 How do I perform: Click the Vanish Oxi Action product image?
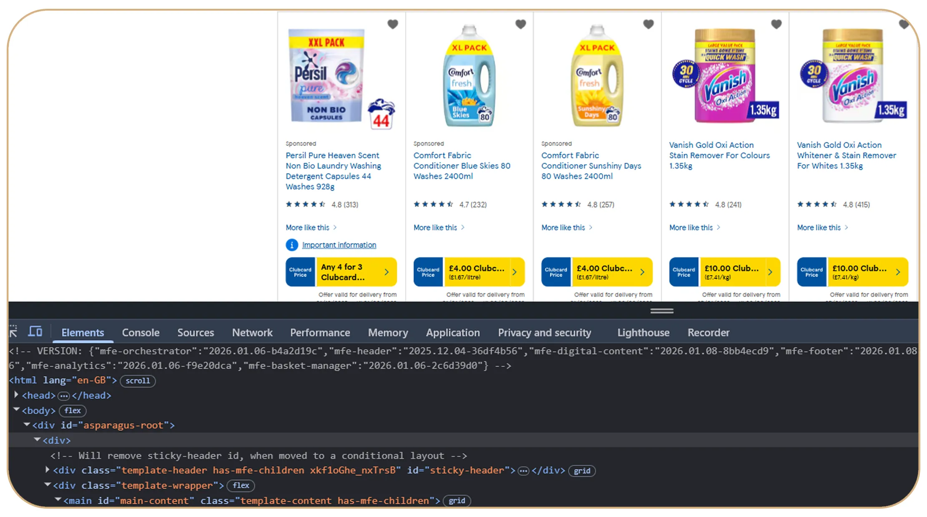pos(726,75)
